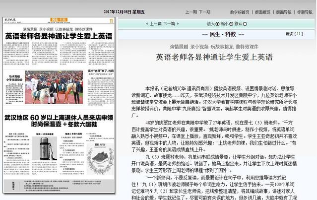This screenshot has height=200, width=317.
Task: Click the right arrow after 下一篇
Action: (178, 24)
